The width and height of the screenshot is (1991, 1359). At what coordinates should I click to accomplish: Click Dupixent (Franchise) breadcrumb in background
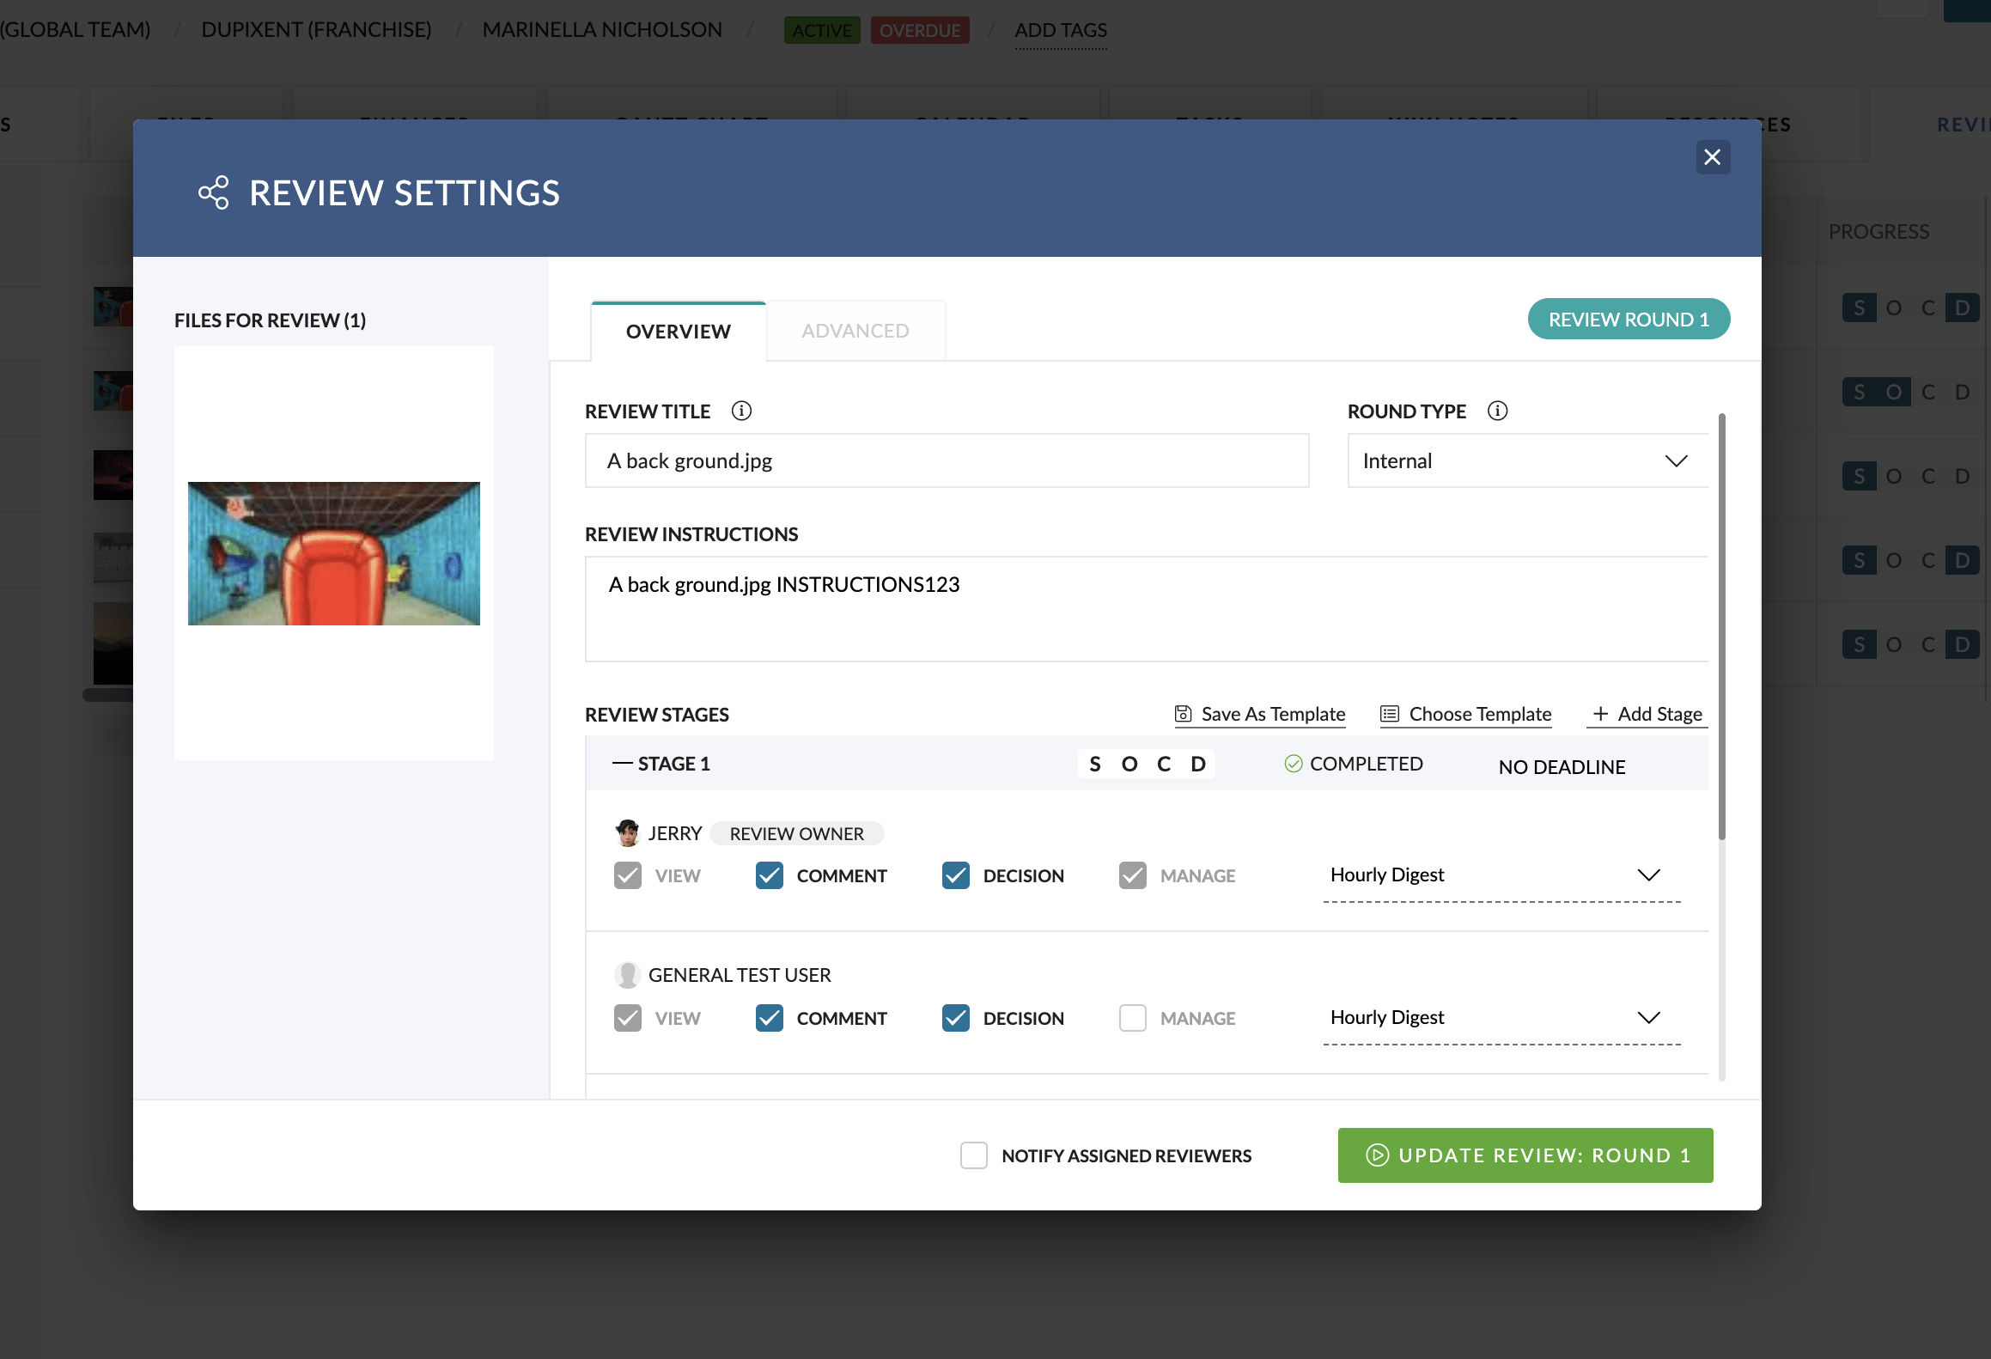pyautogui.click(x=316, y=30)
